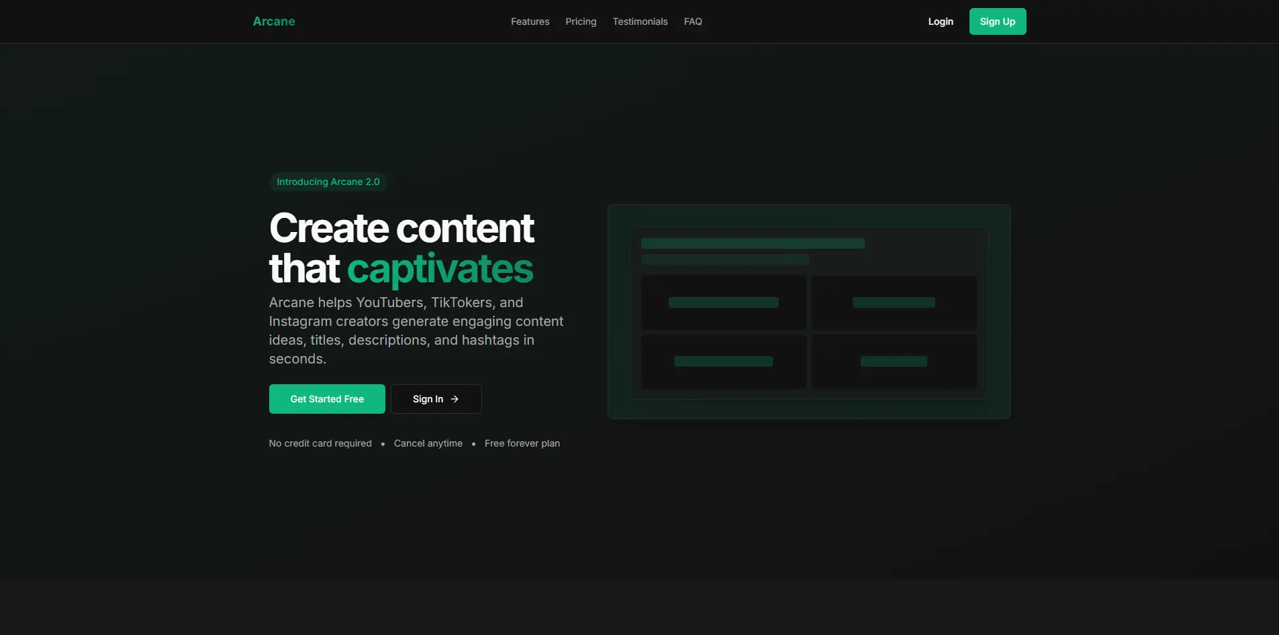Screen dimensions: 1279x635
Task: Click the arrow icon in Sign In
Action: [x=455, y=399]
